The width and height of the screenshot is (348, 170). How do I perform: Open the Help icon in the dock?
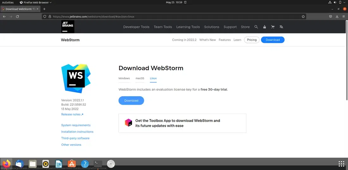tap(85, 164)
